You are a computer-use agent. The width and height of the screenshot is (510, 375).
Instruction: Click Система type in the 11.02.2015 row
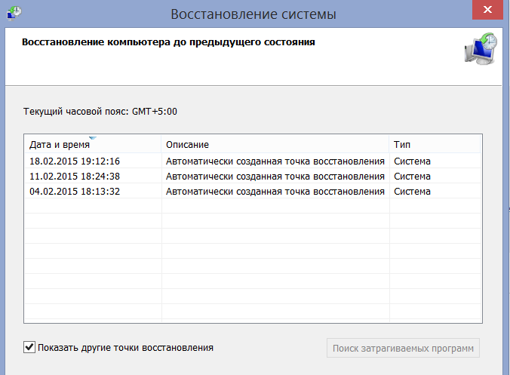(412, 177)
